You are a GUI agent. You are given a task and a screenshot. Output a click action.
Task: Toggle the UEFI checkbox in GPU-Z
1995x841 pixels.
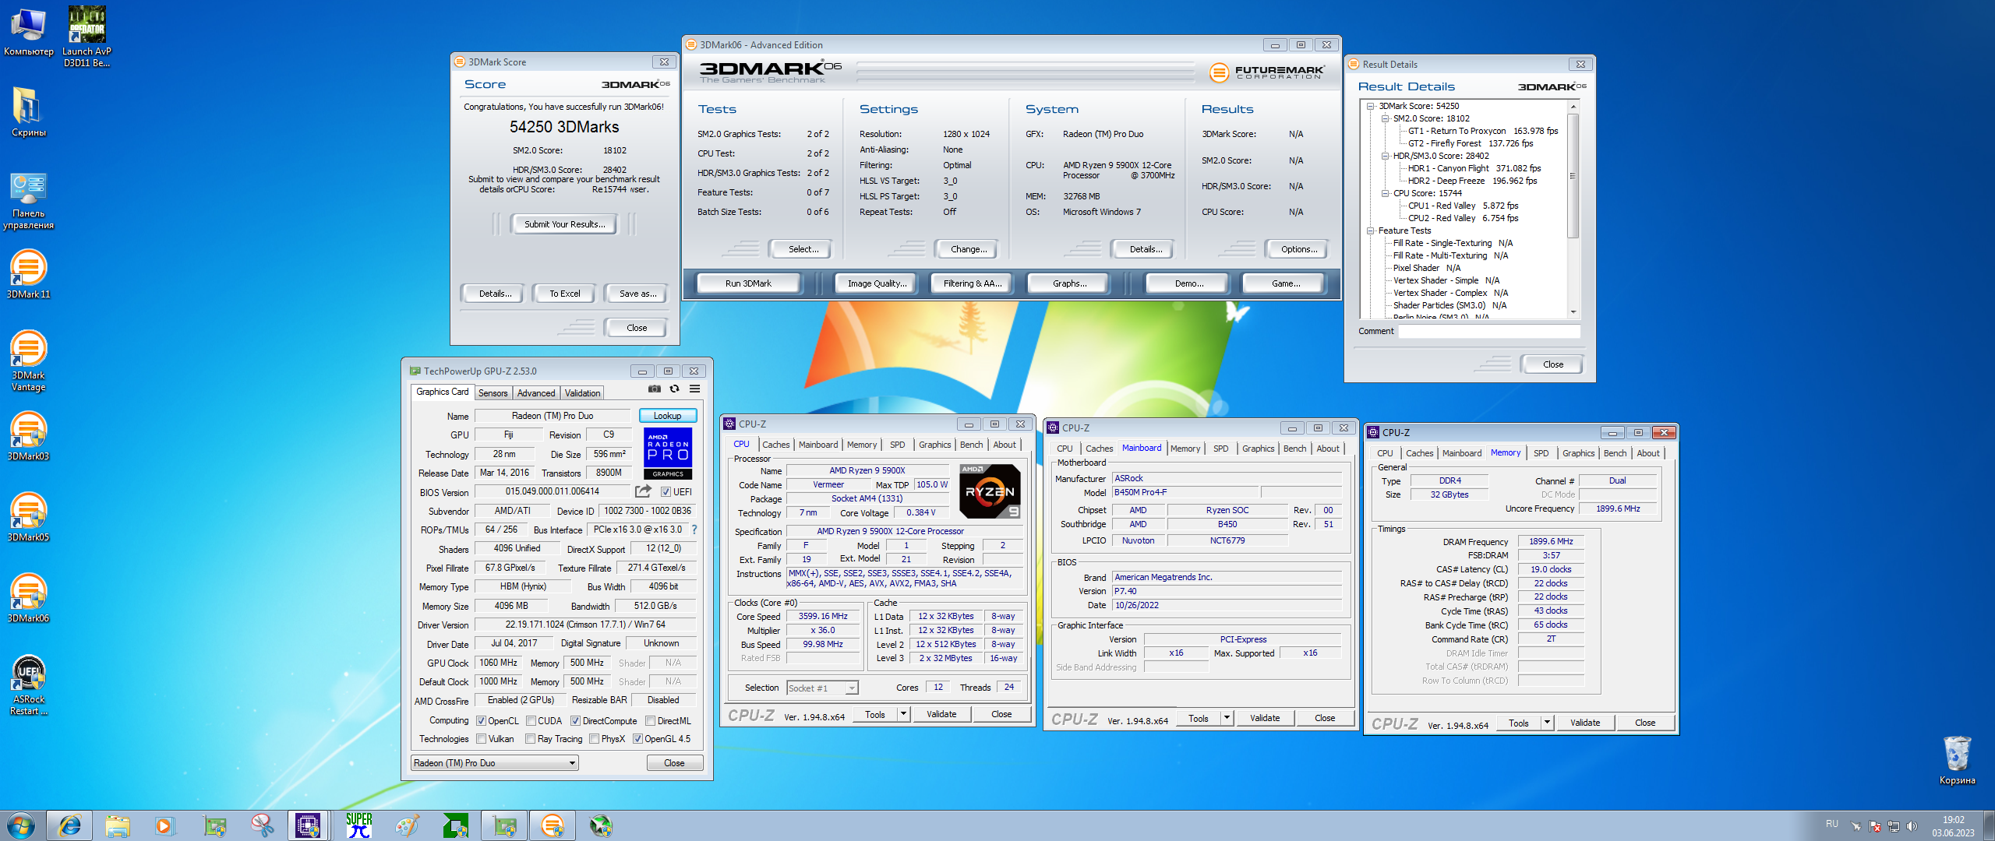pos(666,492)
